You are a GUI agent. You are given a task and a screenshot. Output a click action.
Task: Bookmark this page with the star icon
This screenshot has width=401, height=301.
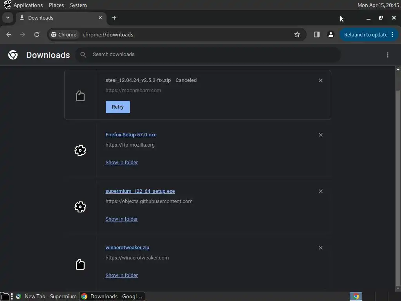297,34
